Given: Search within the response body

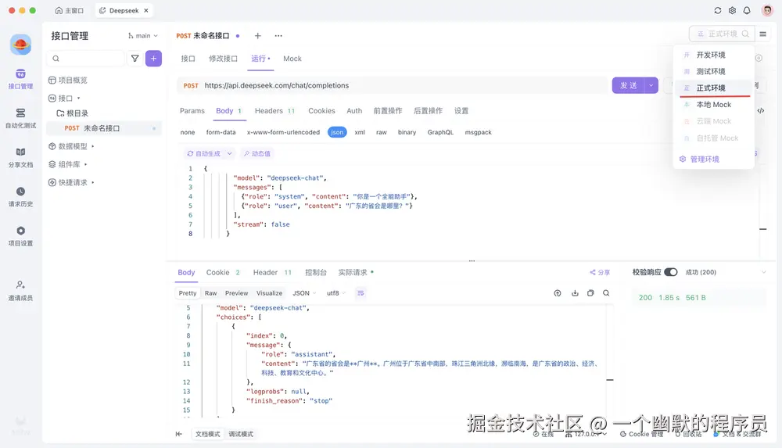Looking at the screenshot, I should (606, 293).
